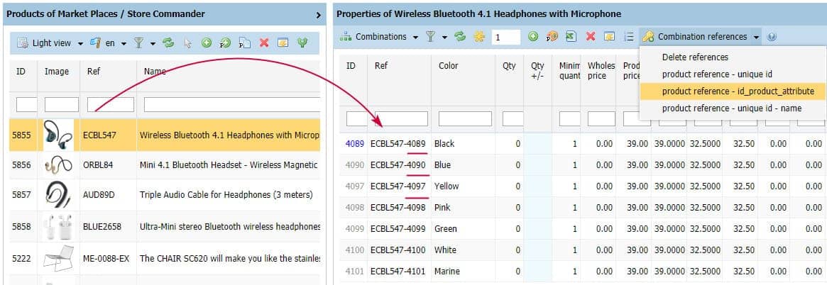Click the green plus icon in combinations toolbar
Image resolution: width=827 pixels, height=285 pixels.
533,37
